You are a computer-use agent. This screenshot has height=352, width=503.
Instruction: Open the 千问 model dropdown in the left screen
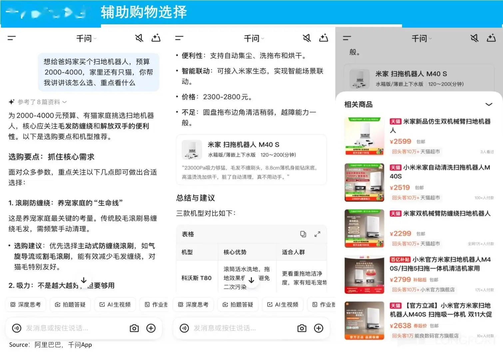(x=86, y=39)
